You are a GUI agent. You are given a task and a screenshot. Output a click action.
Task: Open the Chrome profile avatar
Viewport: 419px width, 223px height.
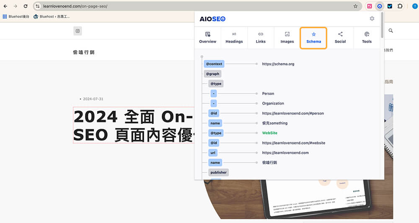click(x=415, y=6)
